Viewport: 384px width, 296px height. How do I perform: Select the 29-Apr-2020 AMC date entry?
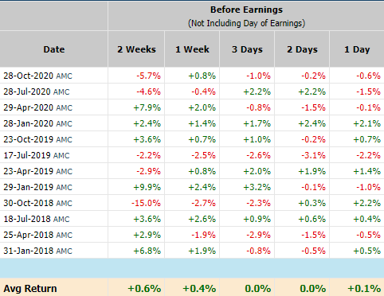click(37, 107)
